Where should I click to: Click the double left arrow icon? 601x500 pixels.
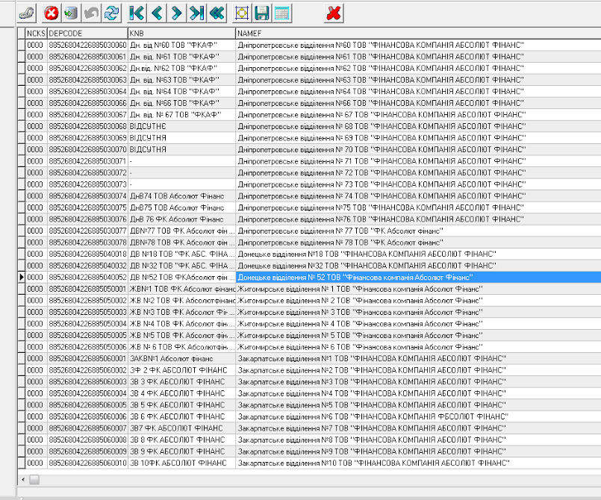click(x=217, y=13)
